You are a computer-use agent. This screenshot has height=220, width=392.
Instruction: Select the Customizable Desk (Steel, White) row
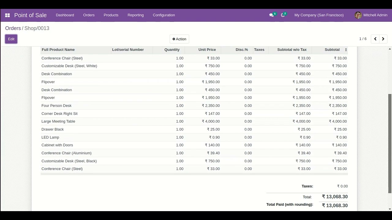194,66
